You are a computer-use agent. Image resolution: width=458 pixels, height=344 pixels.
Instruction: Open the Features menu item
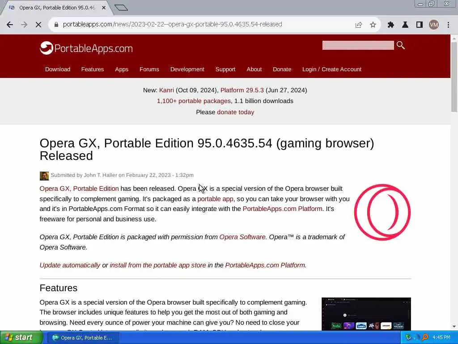93,69
